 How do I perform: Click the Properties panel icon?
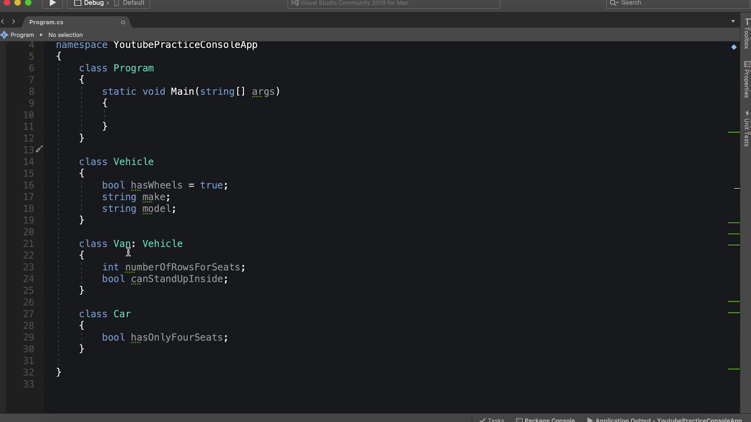747,64
